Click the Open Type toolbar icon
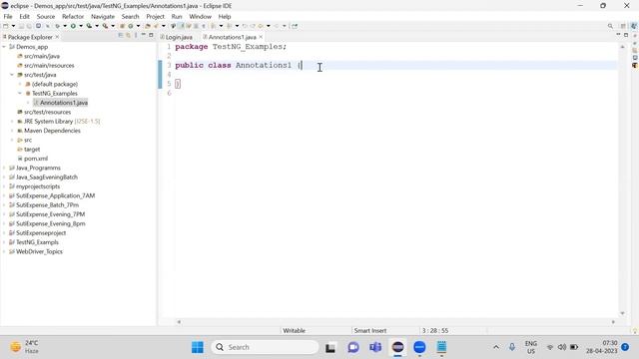The width and height of the screenshot is (639, 359). coord(148,26)
